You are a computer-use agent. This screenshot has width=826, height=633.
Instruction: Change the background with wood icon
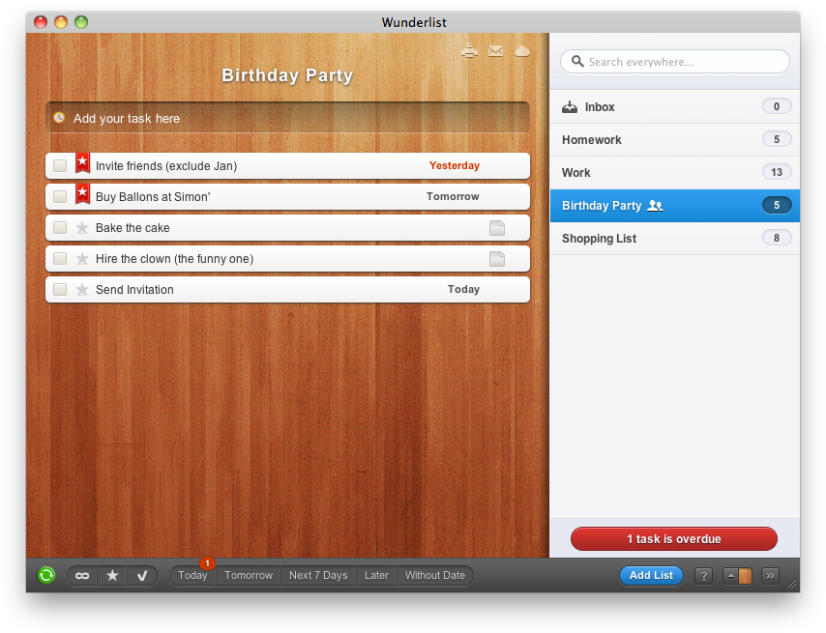pyautogui.click(x=737, y=576)
